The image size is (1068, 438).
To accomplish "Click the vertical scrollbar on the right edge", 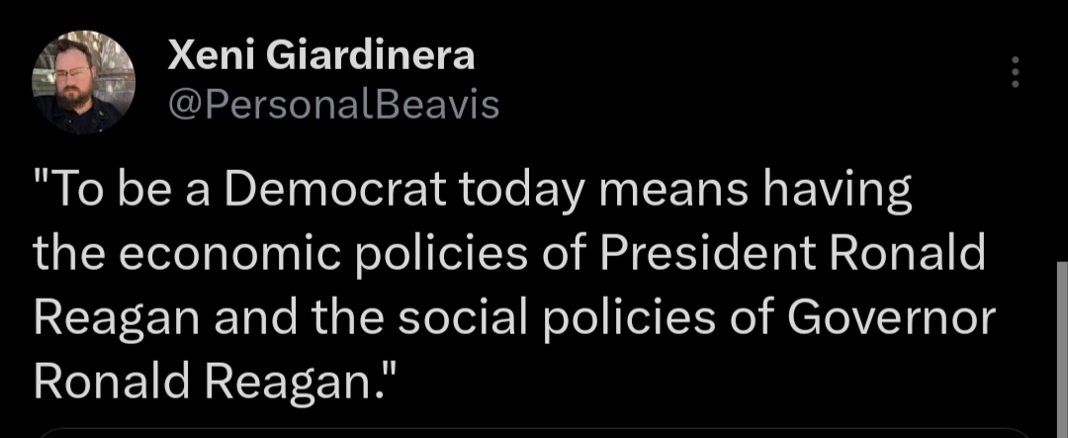I will pos(1061,346).
